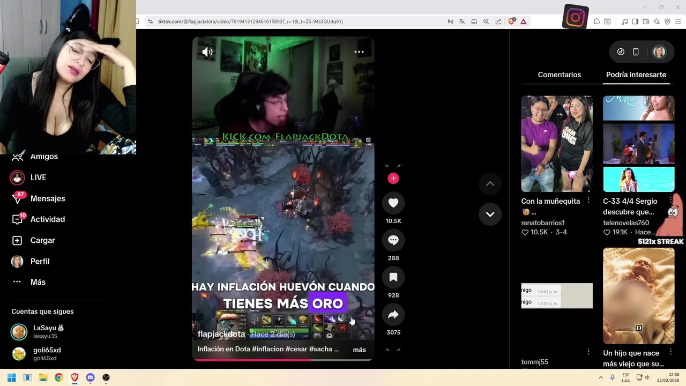Image resolution: width=686 pixels, height=386 pixels.
Task: Mute the TikTok video sound
Action: [207, 52]
